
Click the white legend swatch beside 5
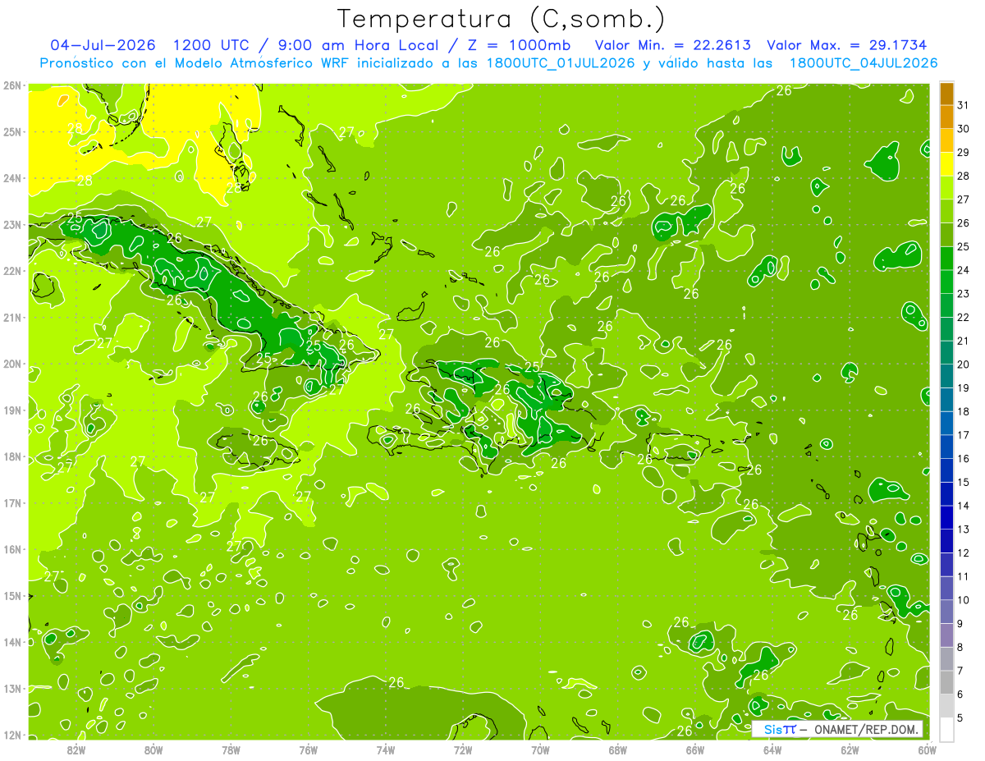point(947,729)
